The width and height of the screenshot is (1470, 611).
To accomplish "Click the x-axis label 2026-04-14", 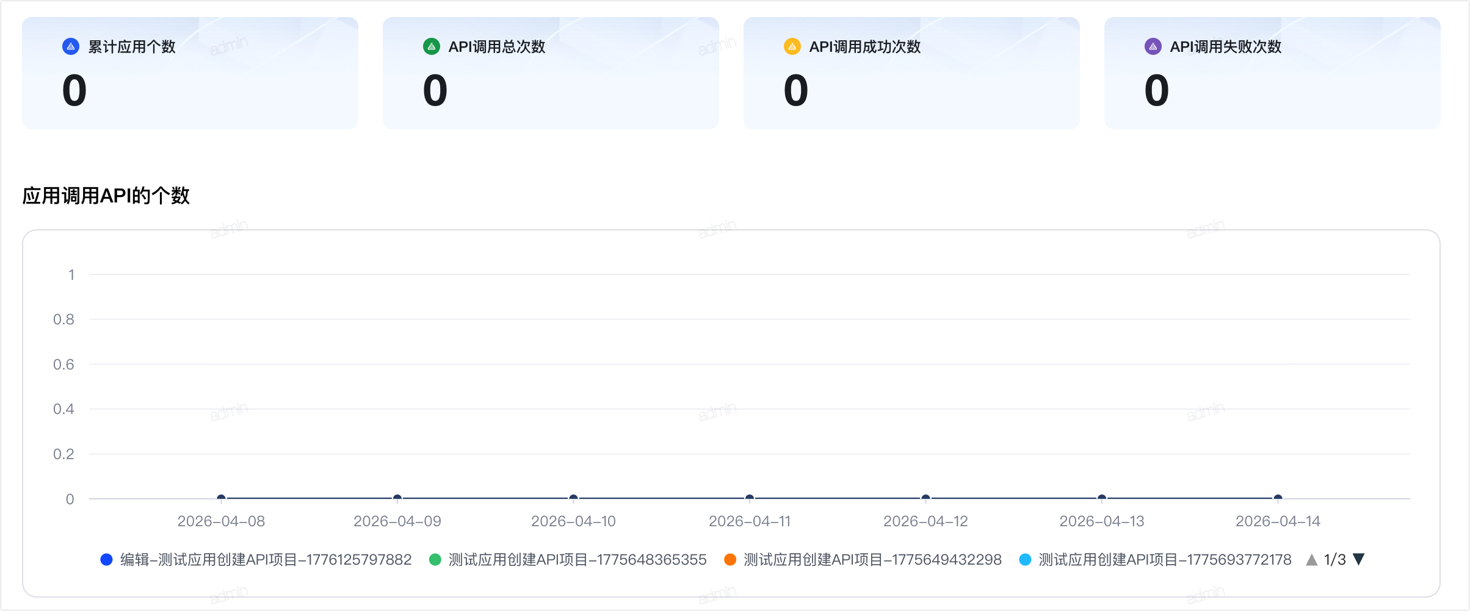I will coord(1278,521).
